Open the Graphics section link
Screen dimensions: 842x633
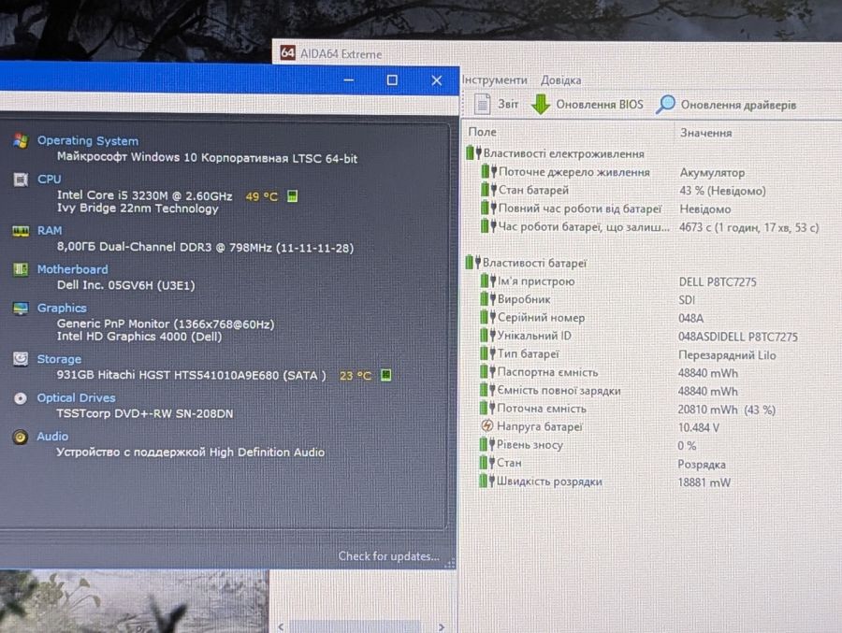(x=62, y=308)
